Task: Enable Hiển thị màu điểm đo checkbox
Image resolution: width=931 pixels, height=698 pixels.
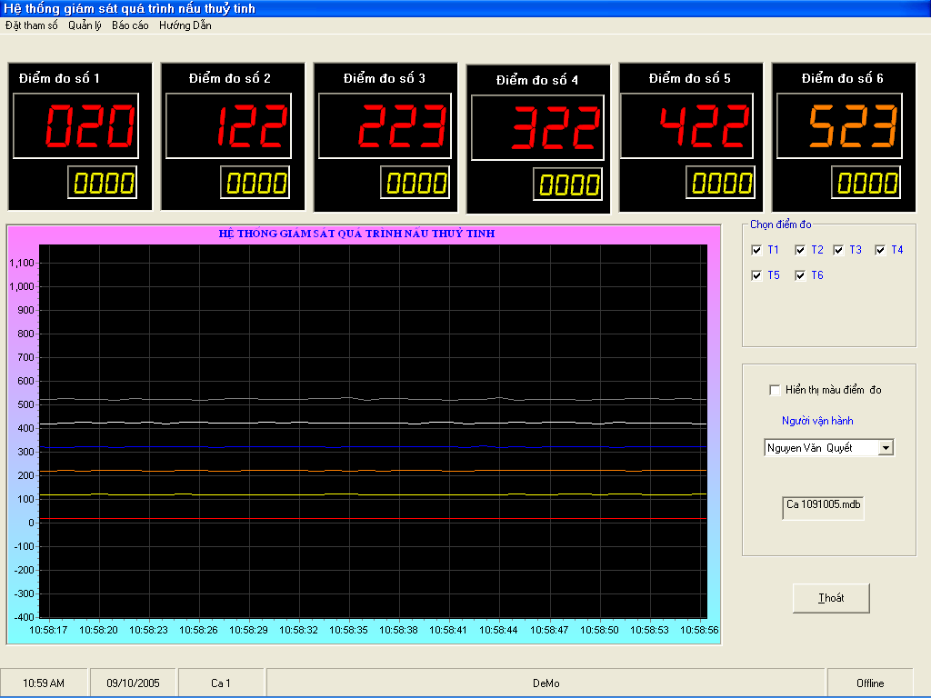Action: point(775,391)
